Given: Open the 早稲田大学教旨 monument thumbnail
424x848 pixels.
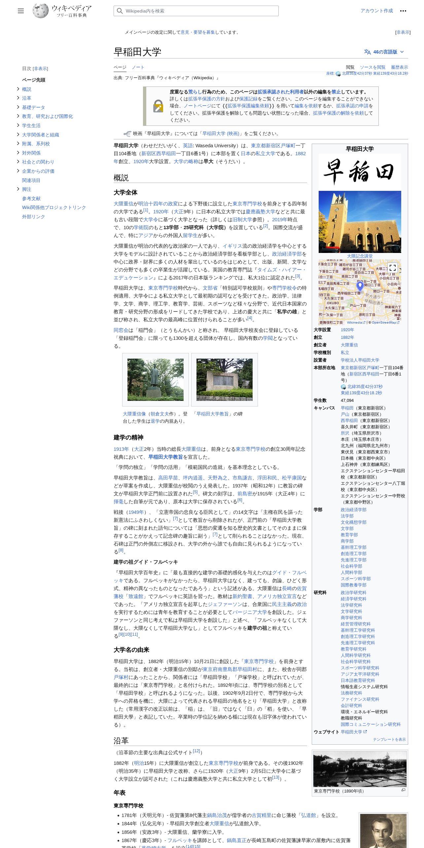Looking at the screenshot, I should coord(225,380).
